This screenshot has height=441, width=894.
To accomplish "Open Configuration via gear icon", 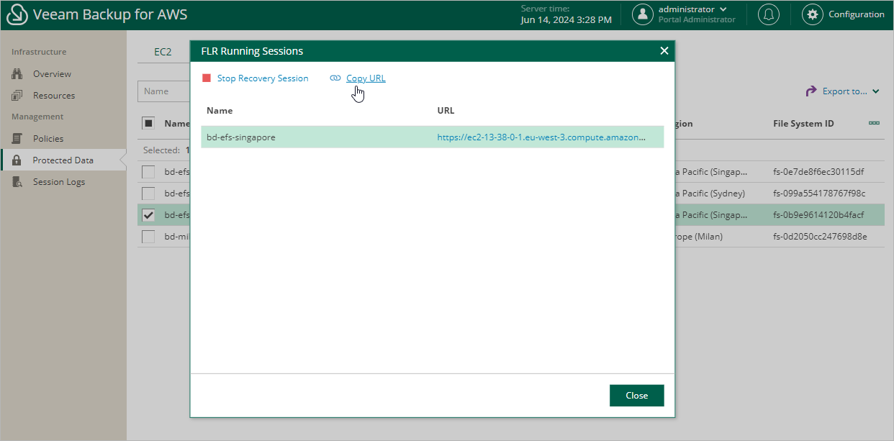I will coord(813,14).
